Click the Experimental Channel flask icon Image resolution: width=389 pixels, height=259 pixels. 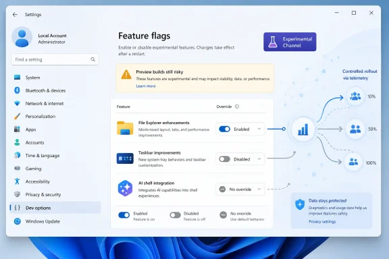click(x=273, y=42)
